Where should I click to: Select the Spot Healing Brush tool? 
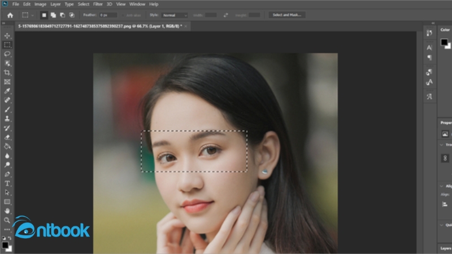click(7, 100)
